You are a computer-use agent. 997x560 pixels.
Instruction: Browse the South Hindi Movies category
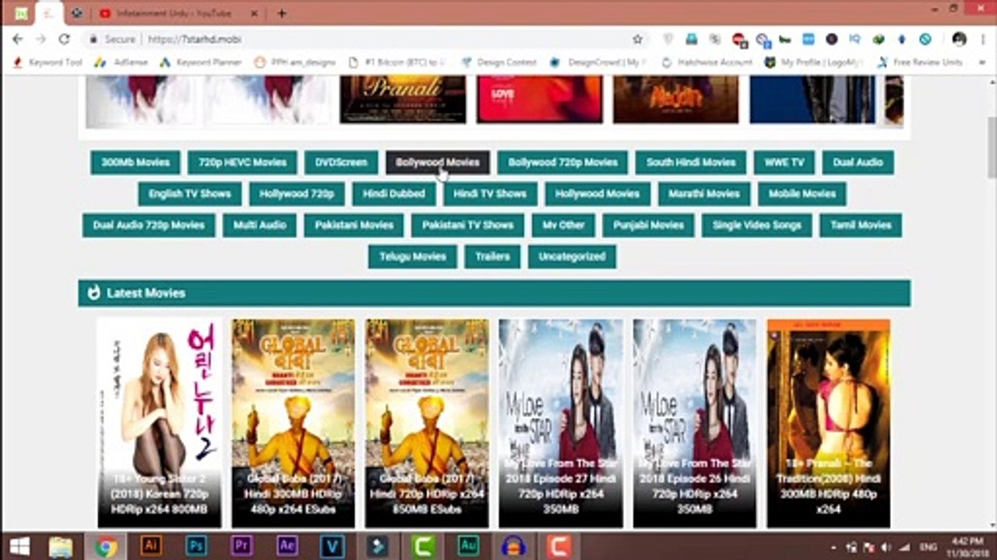click(691, 163)
